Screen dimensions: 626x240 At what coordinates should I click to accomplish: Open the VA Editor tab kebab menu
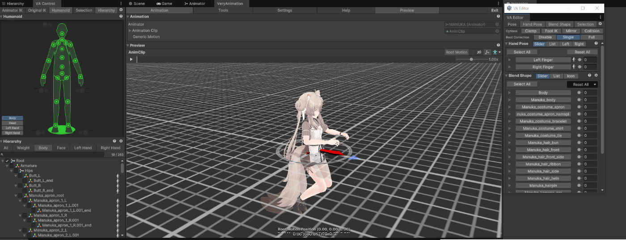click(601, 17)
